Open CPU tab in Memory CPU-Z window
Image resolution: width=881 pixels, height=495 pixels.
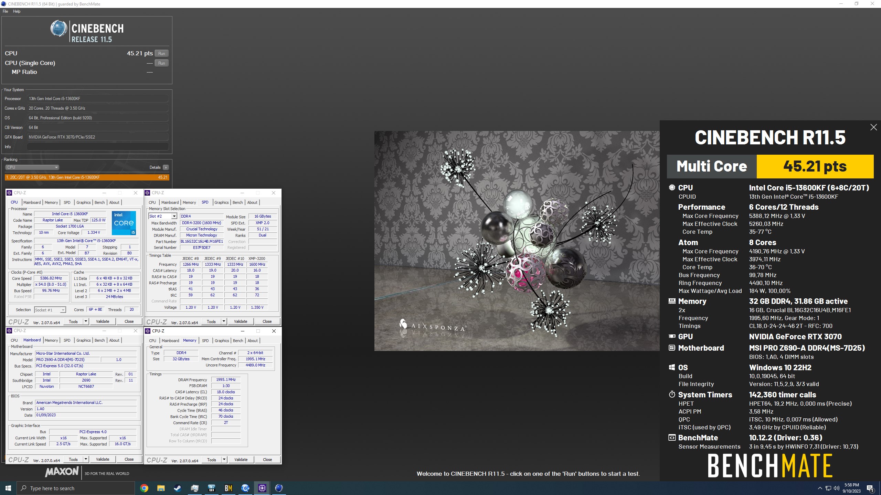(152, 341)
